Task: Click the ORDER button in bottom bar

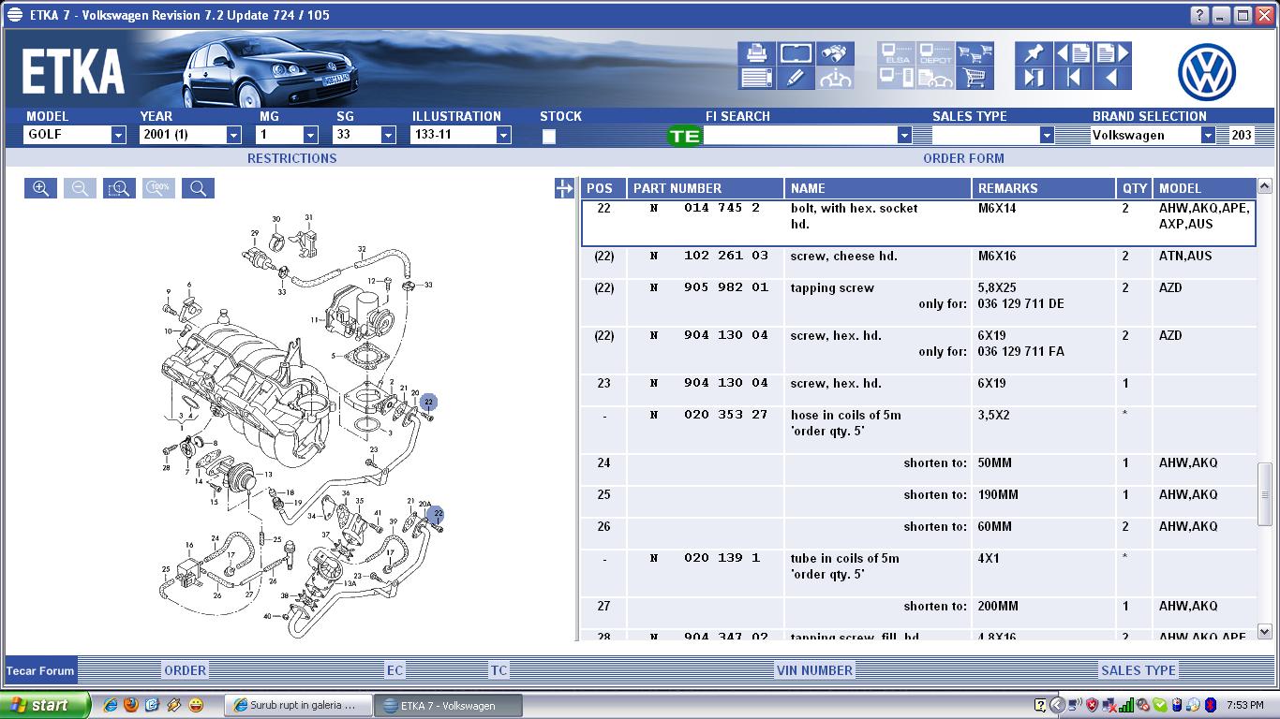Action: coord(186,670)
